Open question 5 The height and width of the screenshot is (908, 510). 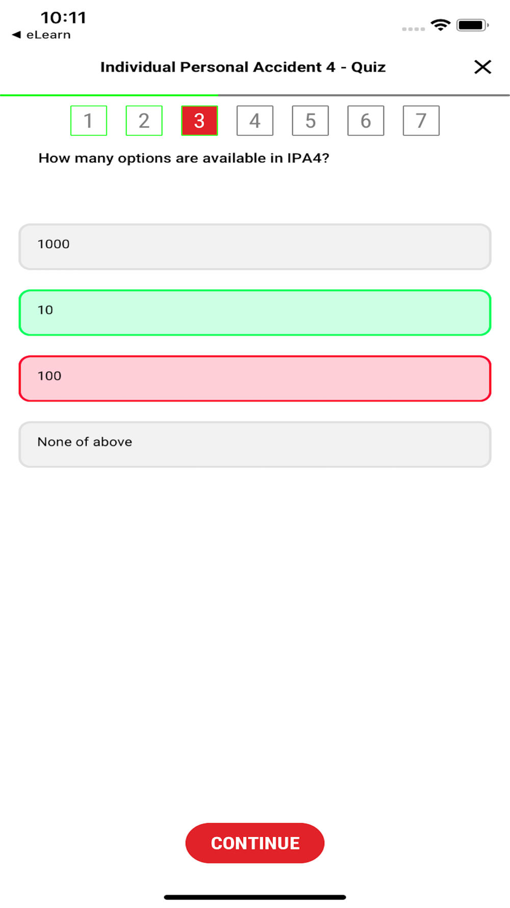311,121
